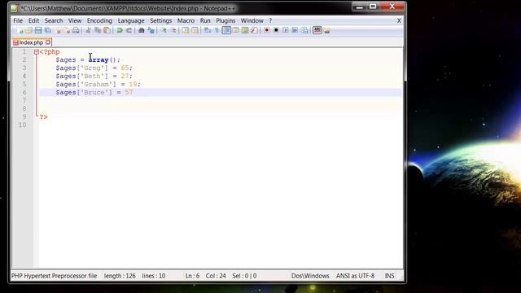The height and width of the screenshot is (293, 521).
Task: Open the Macro menu
Action: point(186,20)
